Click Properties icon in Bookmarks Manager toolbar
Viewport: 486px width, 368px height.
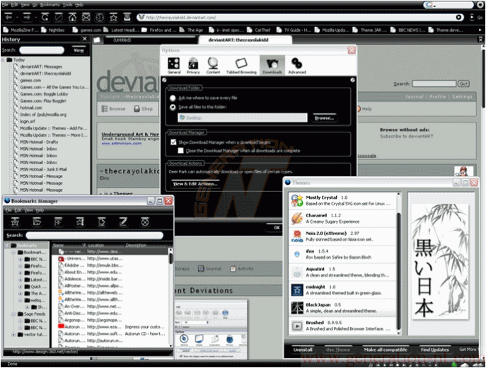pyautogui.click(x=102, y=222)
